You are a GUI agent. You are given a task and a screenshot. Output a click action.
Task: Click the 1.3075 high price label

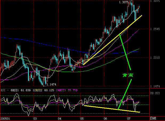(x=124, y=2)
